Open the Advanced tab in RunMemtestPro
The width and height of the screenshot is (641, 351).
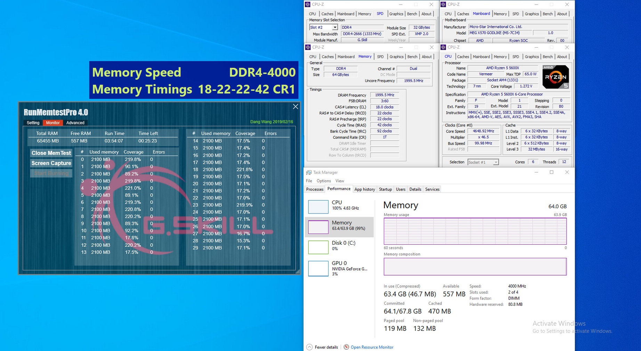[x=75, y=123]
